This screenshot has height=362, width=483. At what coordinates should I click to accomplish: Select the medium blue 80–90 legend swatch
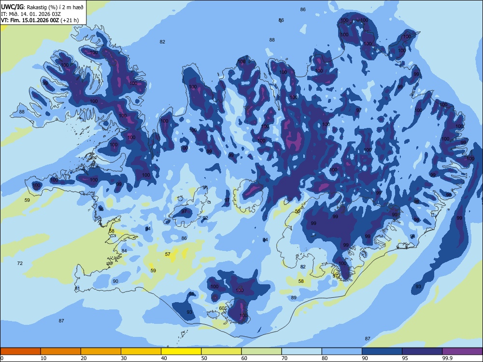tap(342, 351)
